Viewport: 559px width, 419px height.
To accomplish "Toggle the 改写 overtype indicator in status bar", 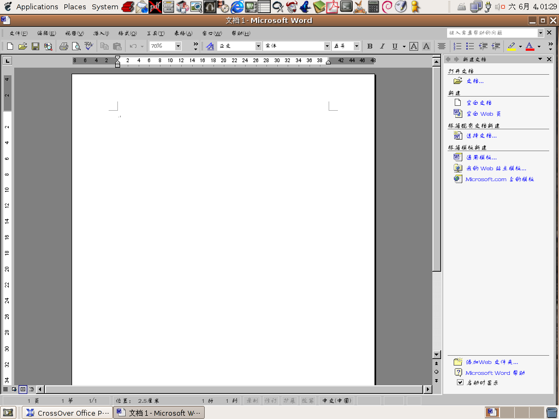I will pos(308,400).
